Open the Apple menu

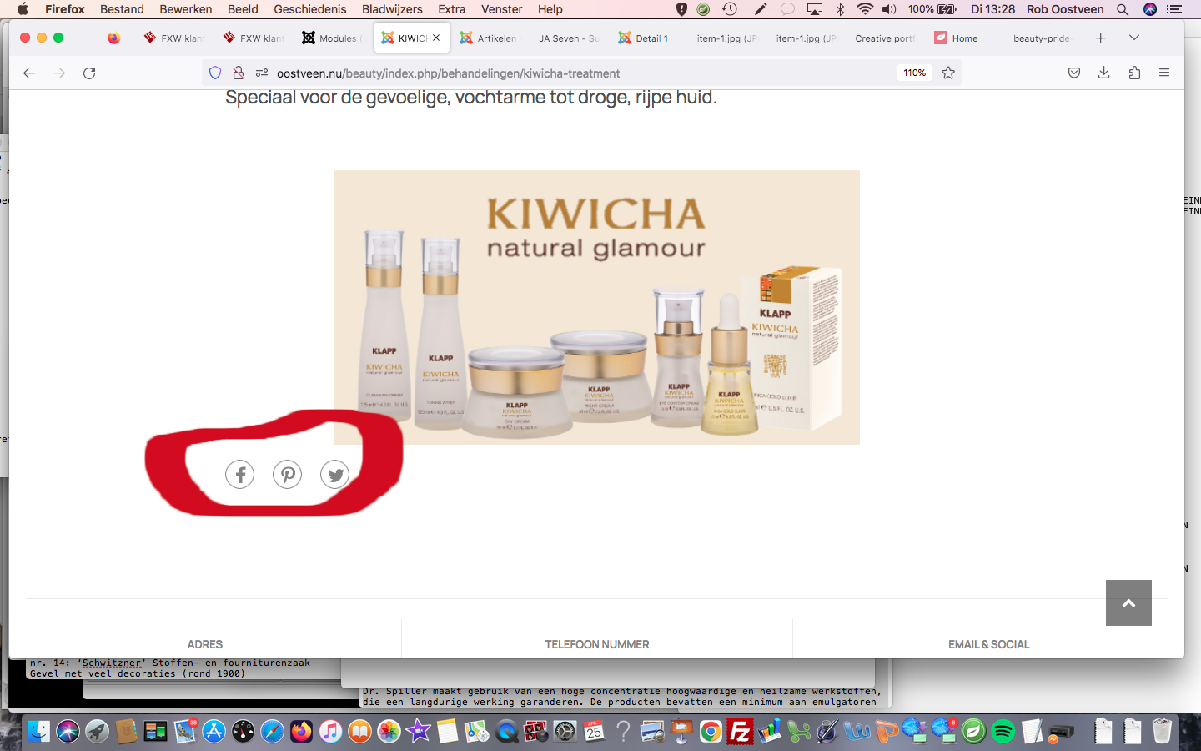point(23,9)
